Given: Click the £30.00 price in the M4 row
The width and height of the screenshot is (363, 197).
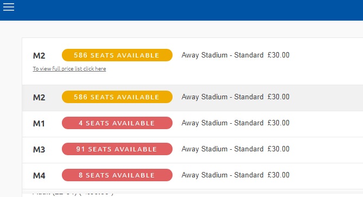Looking at the screenshot, I should coord(278,175).
